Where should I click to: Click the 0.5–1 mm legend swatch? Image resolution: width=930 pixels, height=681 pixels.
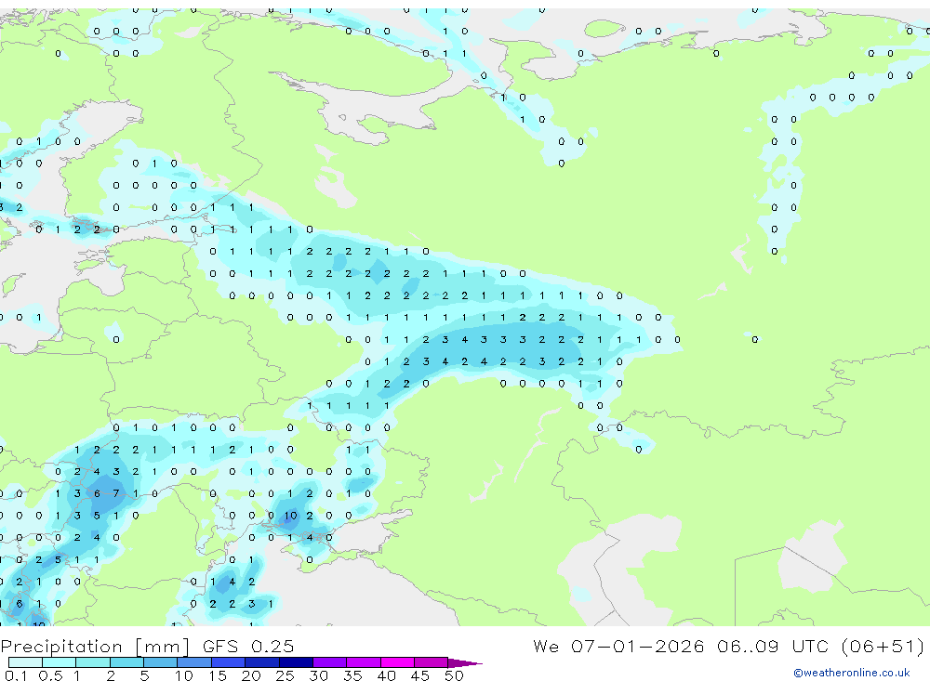point(60,662)
